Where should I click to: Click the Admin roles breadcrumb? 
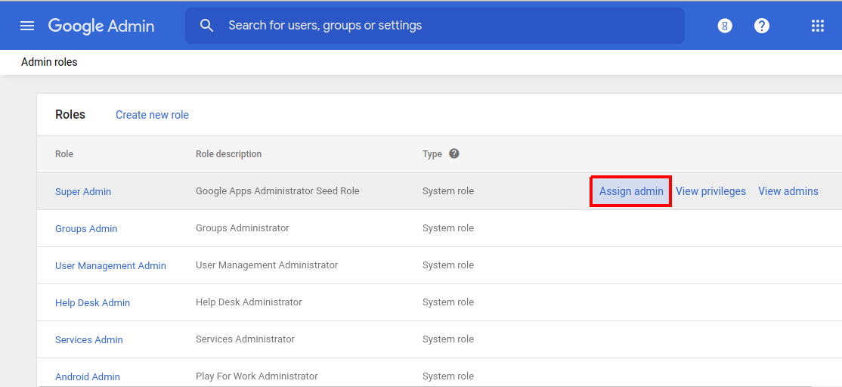pos(49,62)
